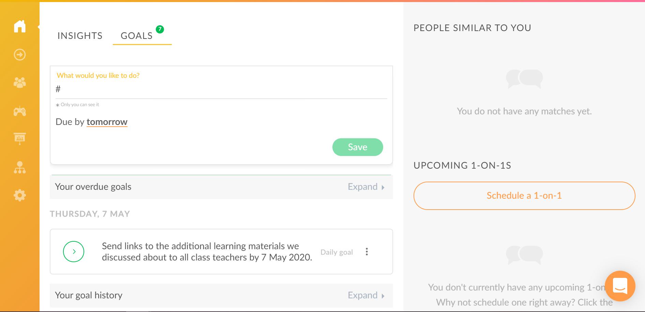Focus the What would you like to do field
645x312 pixels.
click(x=221, y=89)
